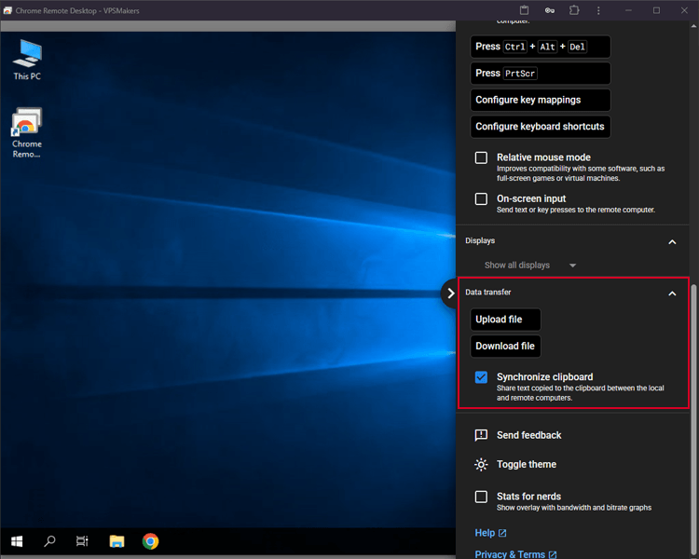
Task: Open the Show all displays dropdown
Action: (x=530, y=266)
